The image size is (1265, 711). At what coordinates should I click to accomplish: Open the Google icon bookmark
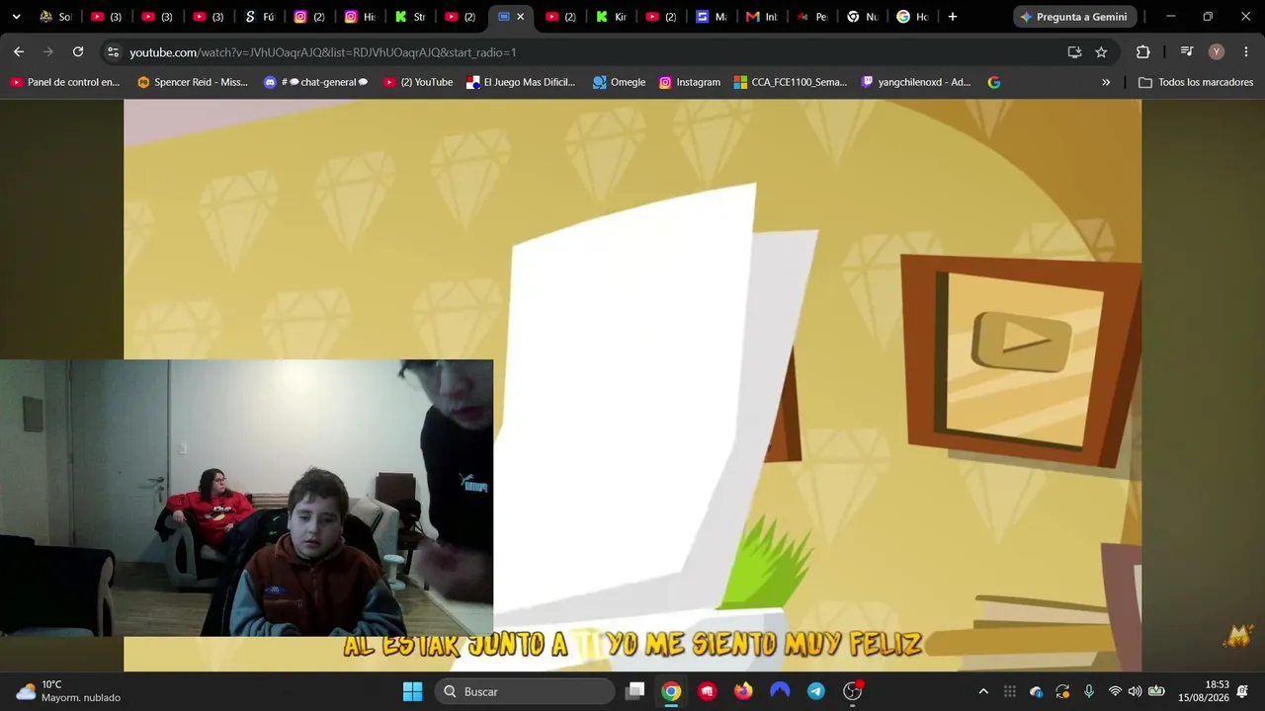[994, 82]
